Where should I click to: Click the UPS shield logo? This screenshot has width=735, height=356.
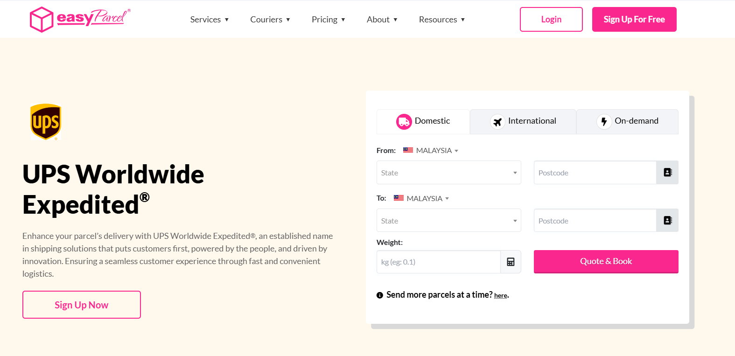click(x=46, y=122)
